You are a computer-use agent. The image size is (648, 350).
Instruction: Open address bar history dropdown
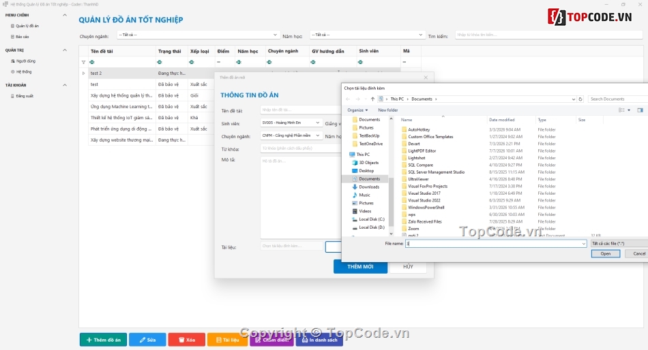[x=573, y=99]
